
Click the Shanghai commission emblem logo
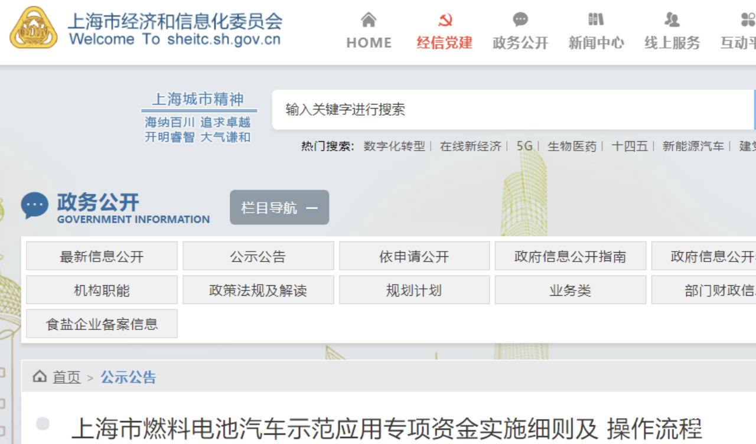pyautogui.click(x=34, y=28)
